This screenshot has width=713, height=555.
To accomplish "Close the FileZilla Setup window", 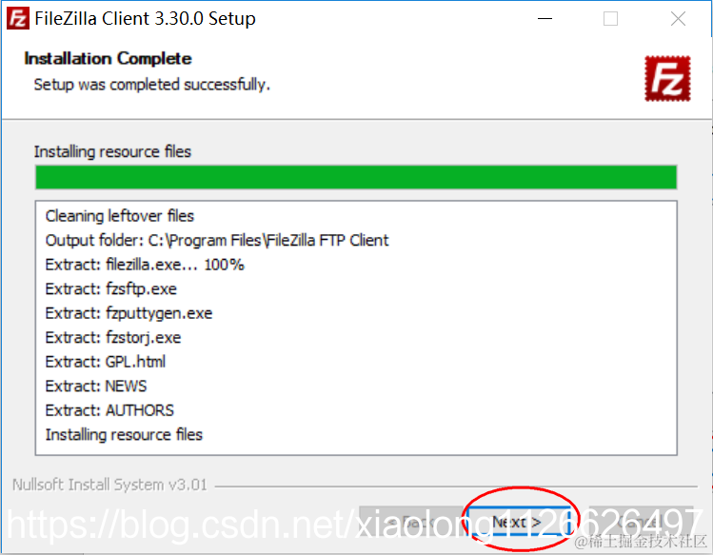I will [x=678, y=19].
